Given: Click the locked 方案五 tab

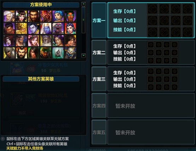Looking at the screenshot, I should point(99,132).
